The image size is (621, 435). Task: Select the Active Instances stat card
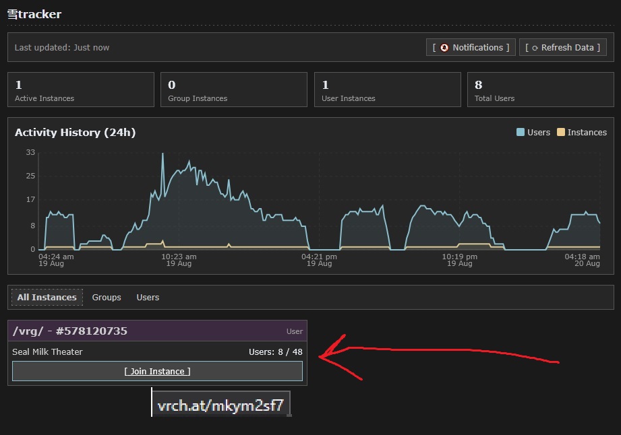click(x=81, y=90)
